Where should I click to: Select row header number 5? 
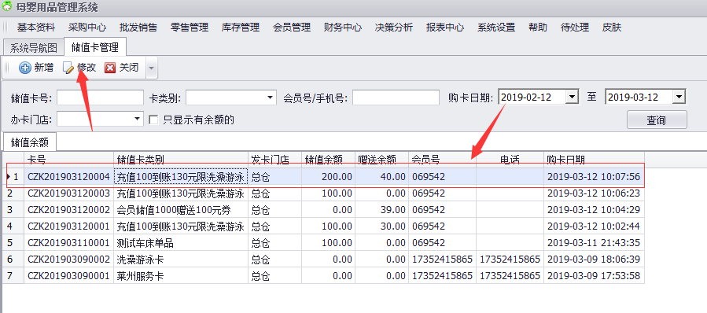click(x=13, y=243)
